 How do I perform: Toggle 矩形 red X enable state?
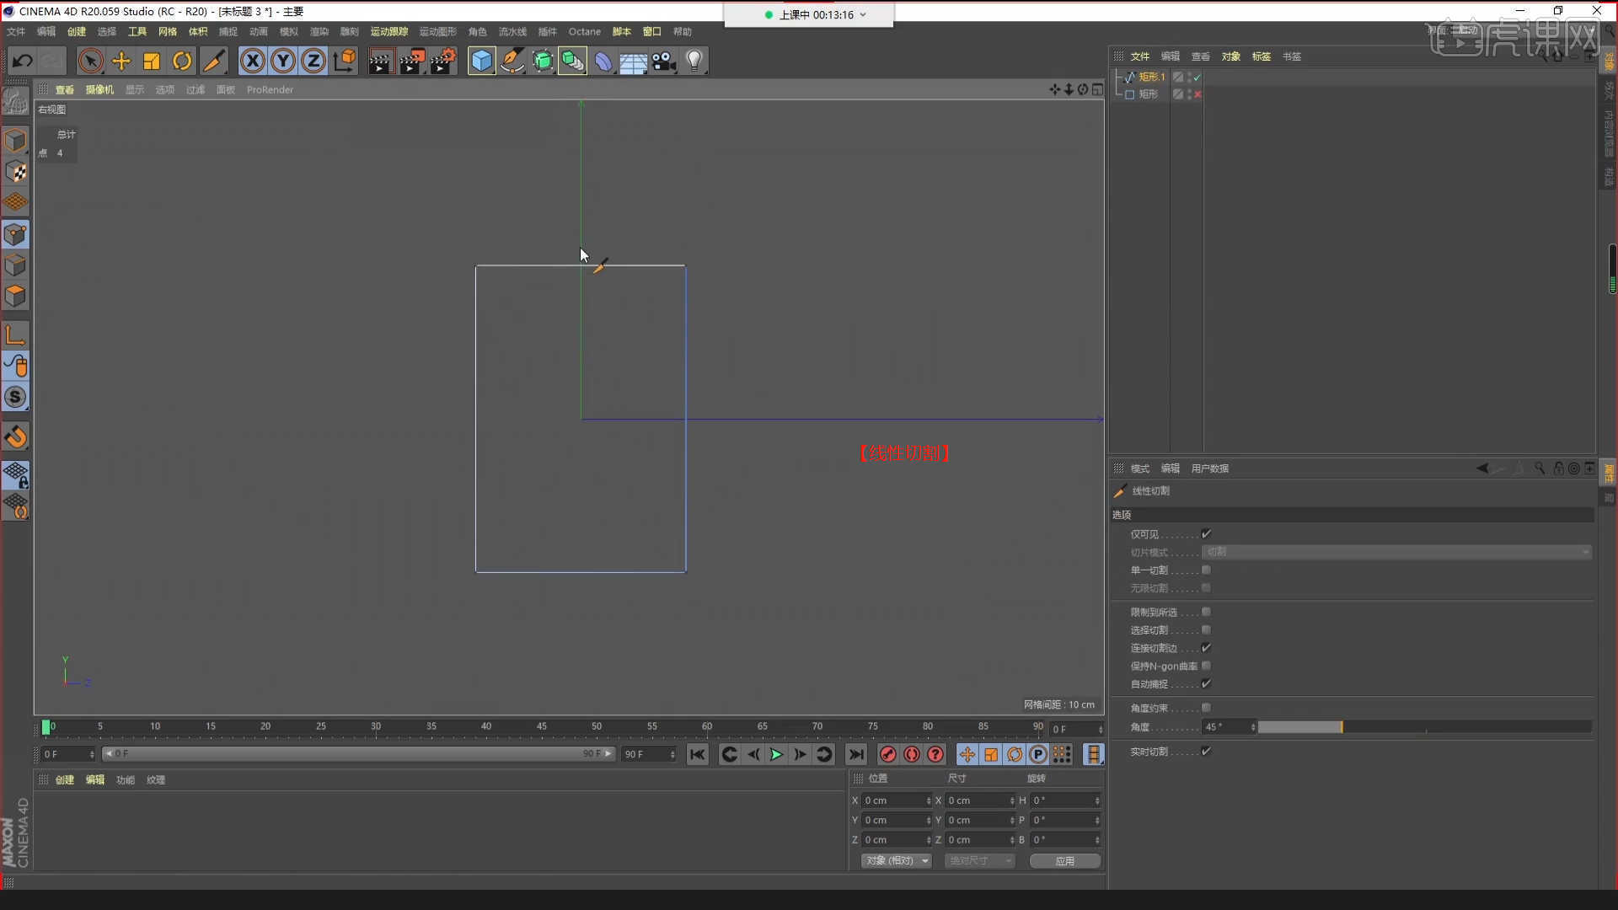[1197, 94]
